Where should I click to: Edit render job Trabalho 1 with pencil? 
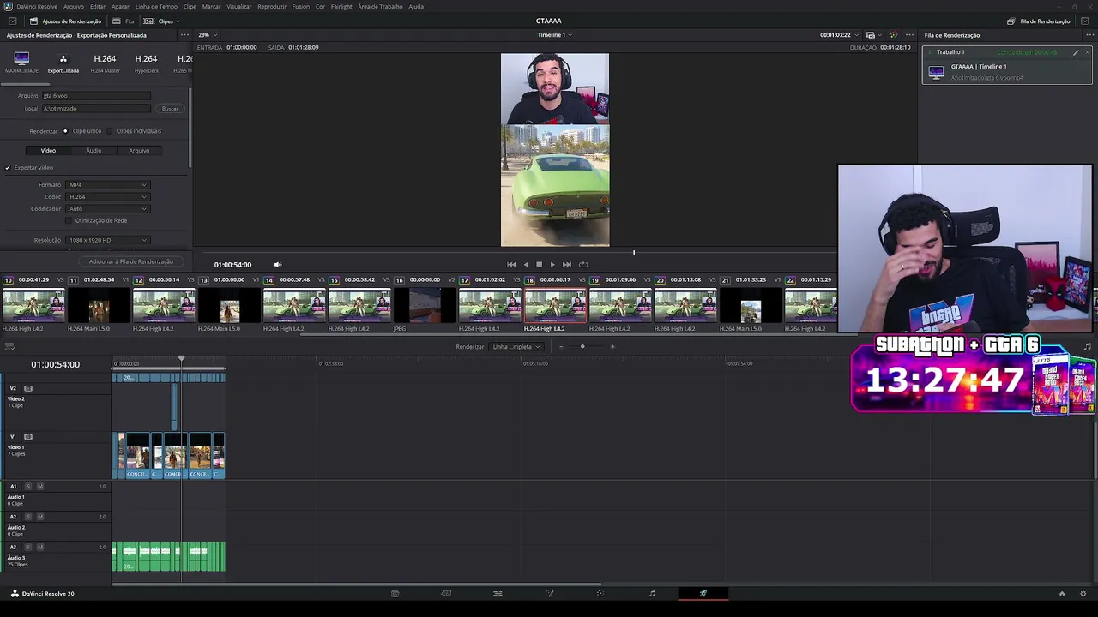[1076, 52]
